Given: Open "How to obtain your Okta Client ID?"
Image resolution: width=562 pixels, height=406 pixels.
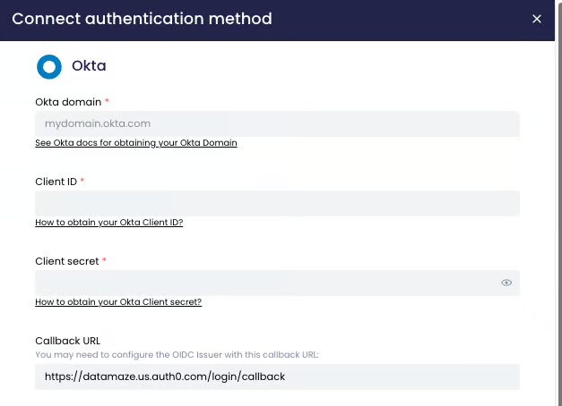Looking at the screenshot, I should tap(108, 222).
